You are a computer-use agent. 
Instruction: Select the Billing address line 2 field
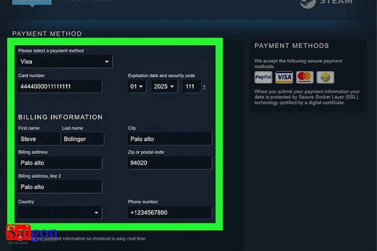pyautogui.click(x=60, y=187)
